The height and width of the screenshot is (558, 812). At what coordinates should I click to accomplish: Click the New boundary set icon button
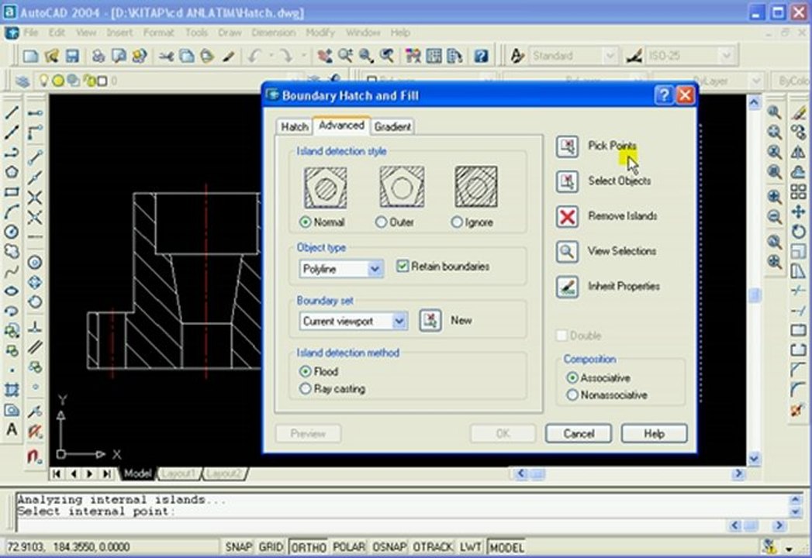point(430,321)
